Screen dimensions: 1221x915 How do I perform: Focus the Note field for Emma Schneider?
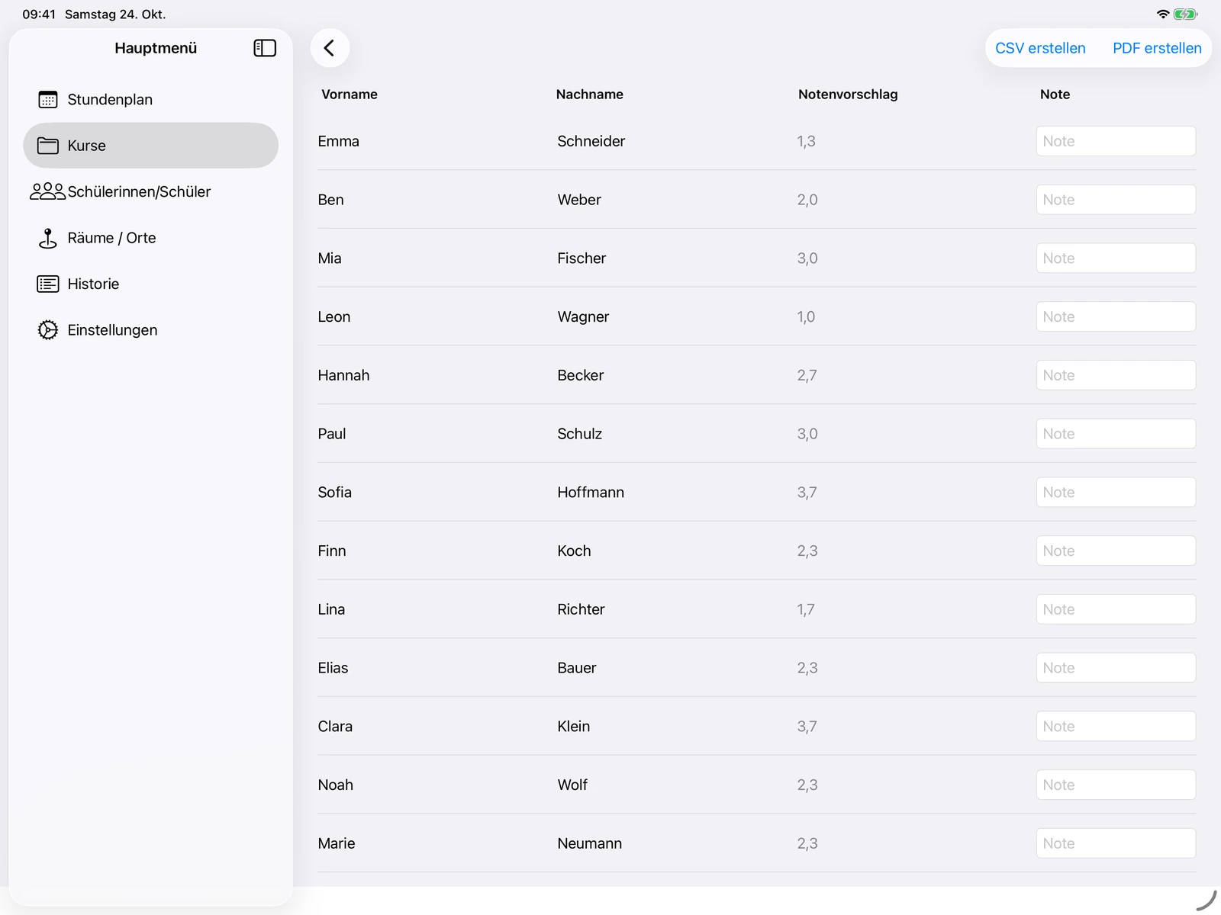click(1116, 141)
